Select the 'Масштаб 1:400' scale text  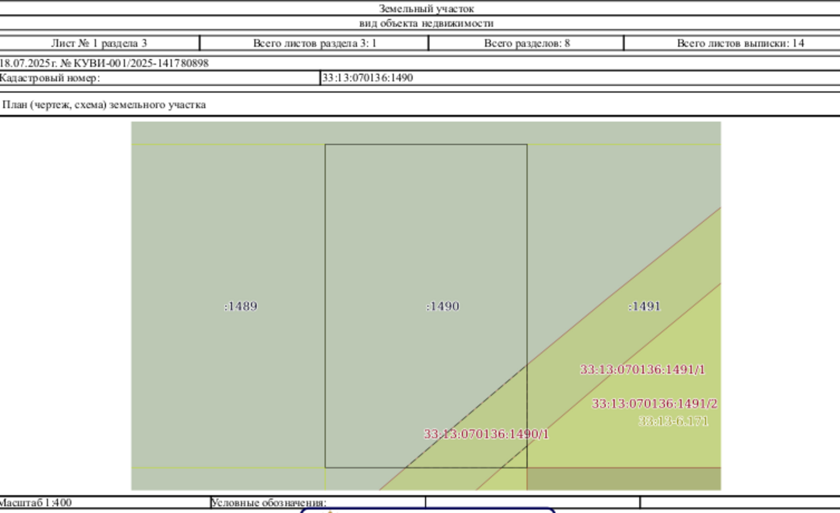pyautogui.click(x=35, y=502)
